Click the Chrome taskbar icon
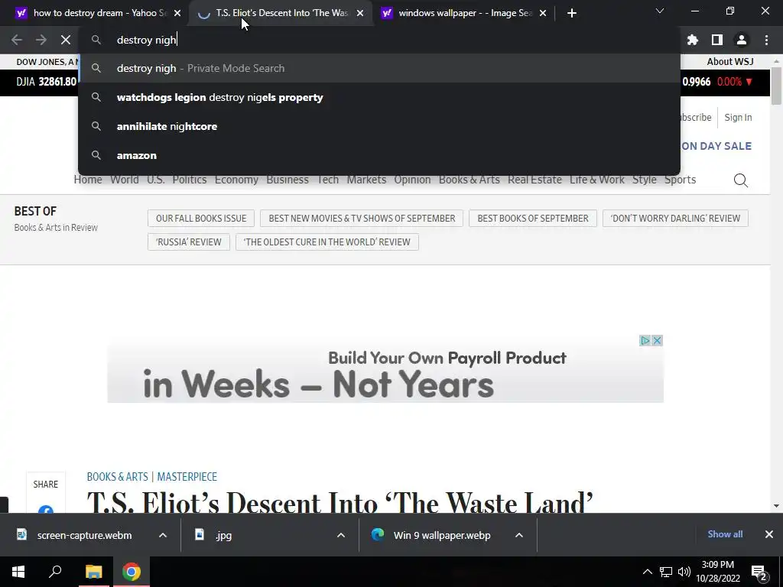Screen dimensions: 783x587 point(132,572)
